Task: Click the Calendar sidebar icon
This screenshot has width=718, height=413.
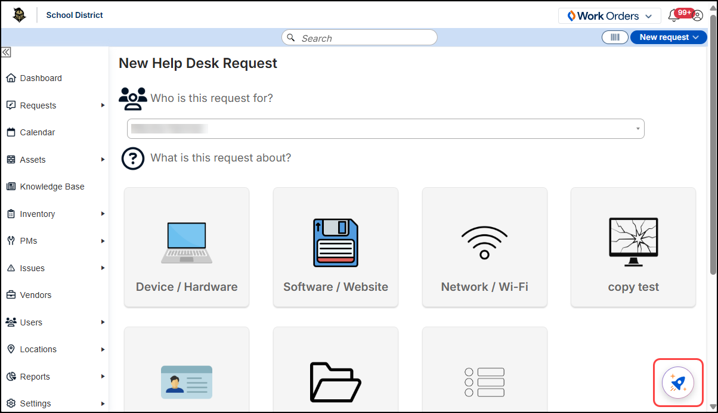Action: tap(11, 132)
